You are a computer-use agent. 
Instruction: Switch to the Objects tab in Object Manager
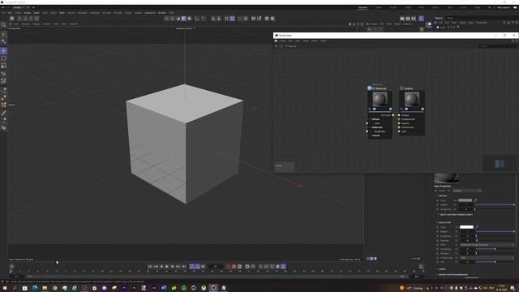tap(439, 18)
